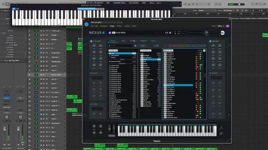Click the BA Fu...Whirl track instrument icon

tap(36, 75)
